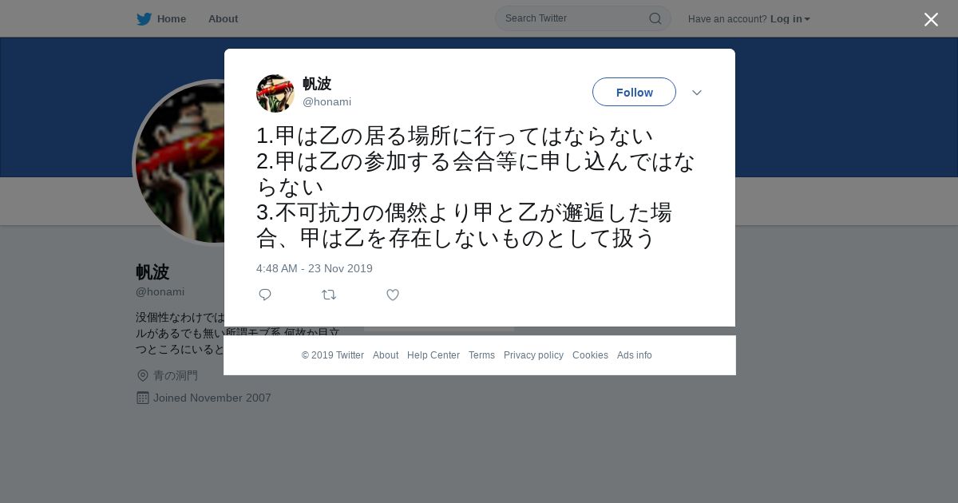Open the Help Center footer link
958x503 pixels.
click(433, 355)
